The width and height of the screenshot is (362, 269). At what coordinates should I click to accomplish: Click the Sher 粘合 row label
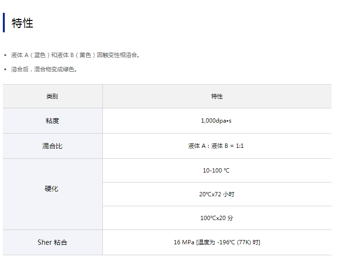tap(52, 242)
